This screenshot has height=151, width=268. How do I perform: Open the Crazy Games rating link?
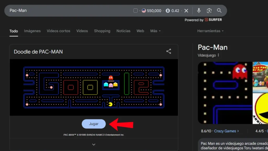[226, 131]
